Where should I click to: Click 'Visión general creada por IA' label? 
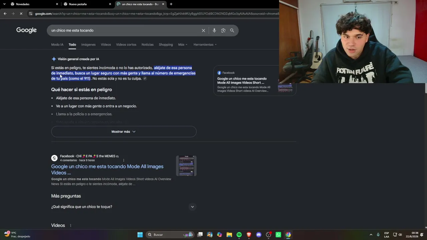point(78,59)
